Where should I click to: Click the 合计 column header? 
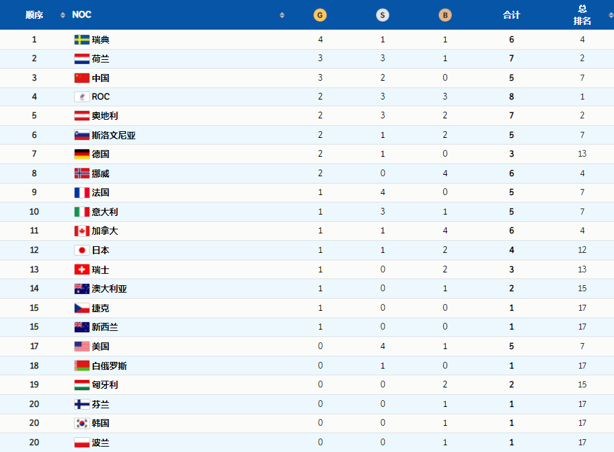pos(511,15)
